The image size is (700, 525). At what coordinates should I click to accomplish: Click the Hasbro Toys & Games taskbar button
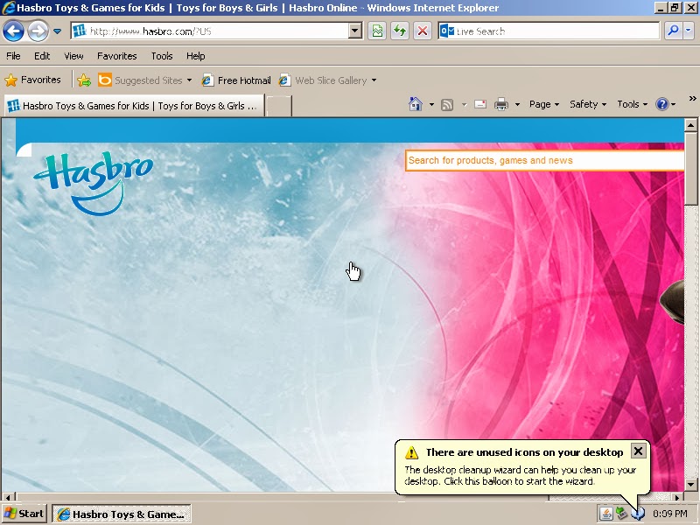click(122, 514)
